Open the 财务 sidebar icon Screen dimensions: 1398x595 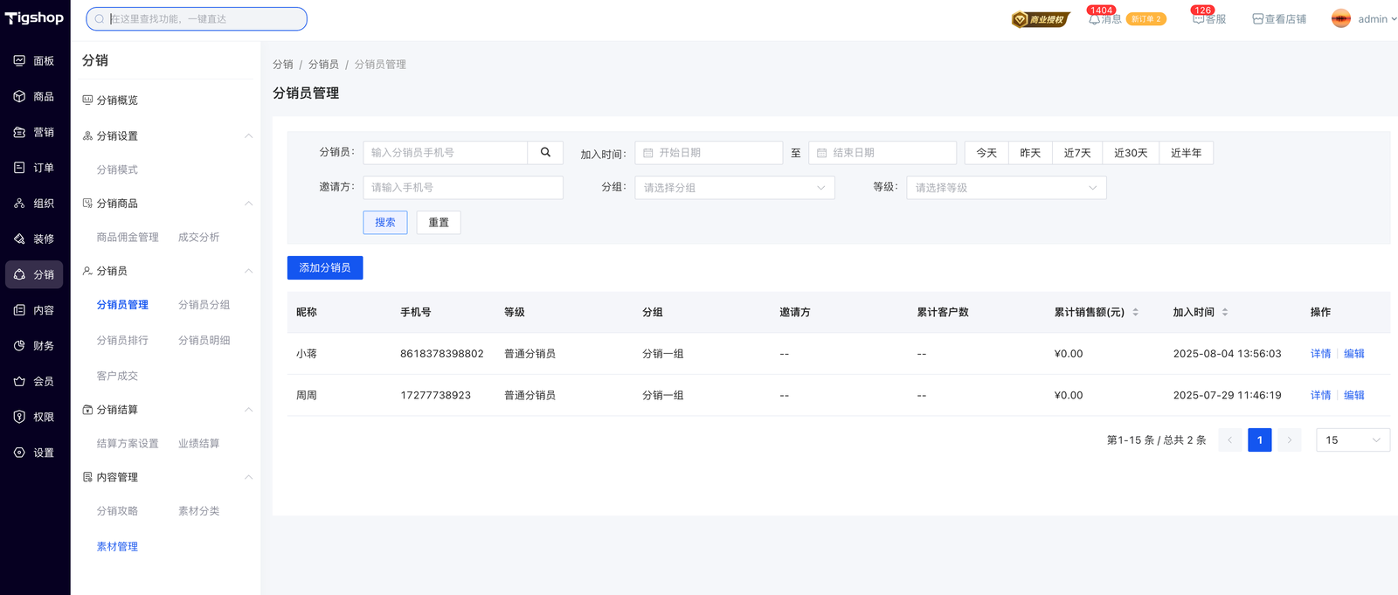pyautogui.click(x=19, y=346)
